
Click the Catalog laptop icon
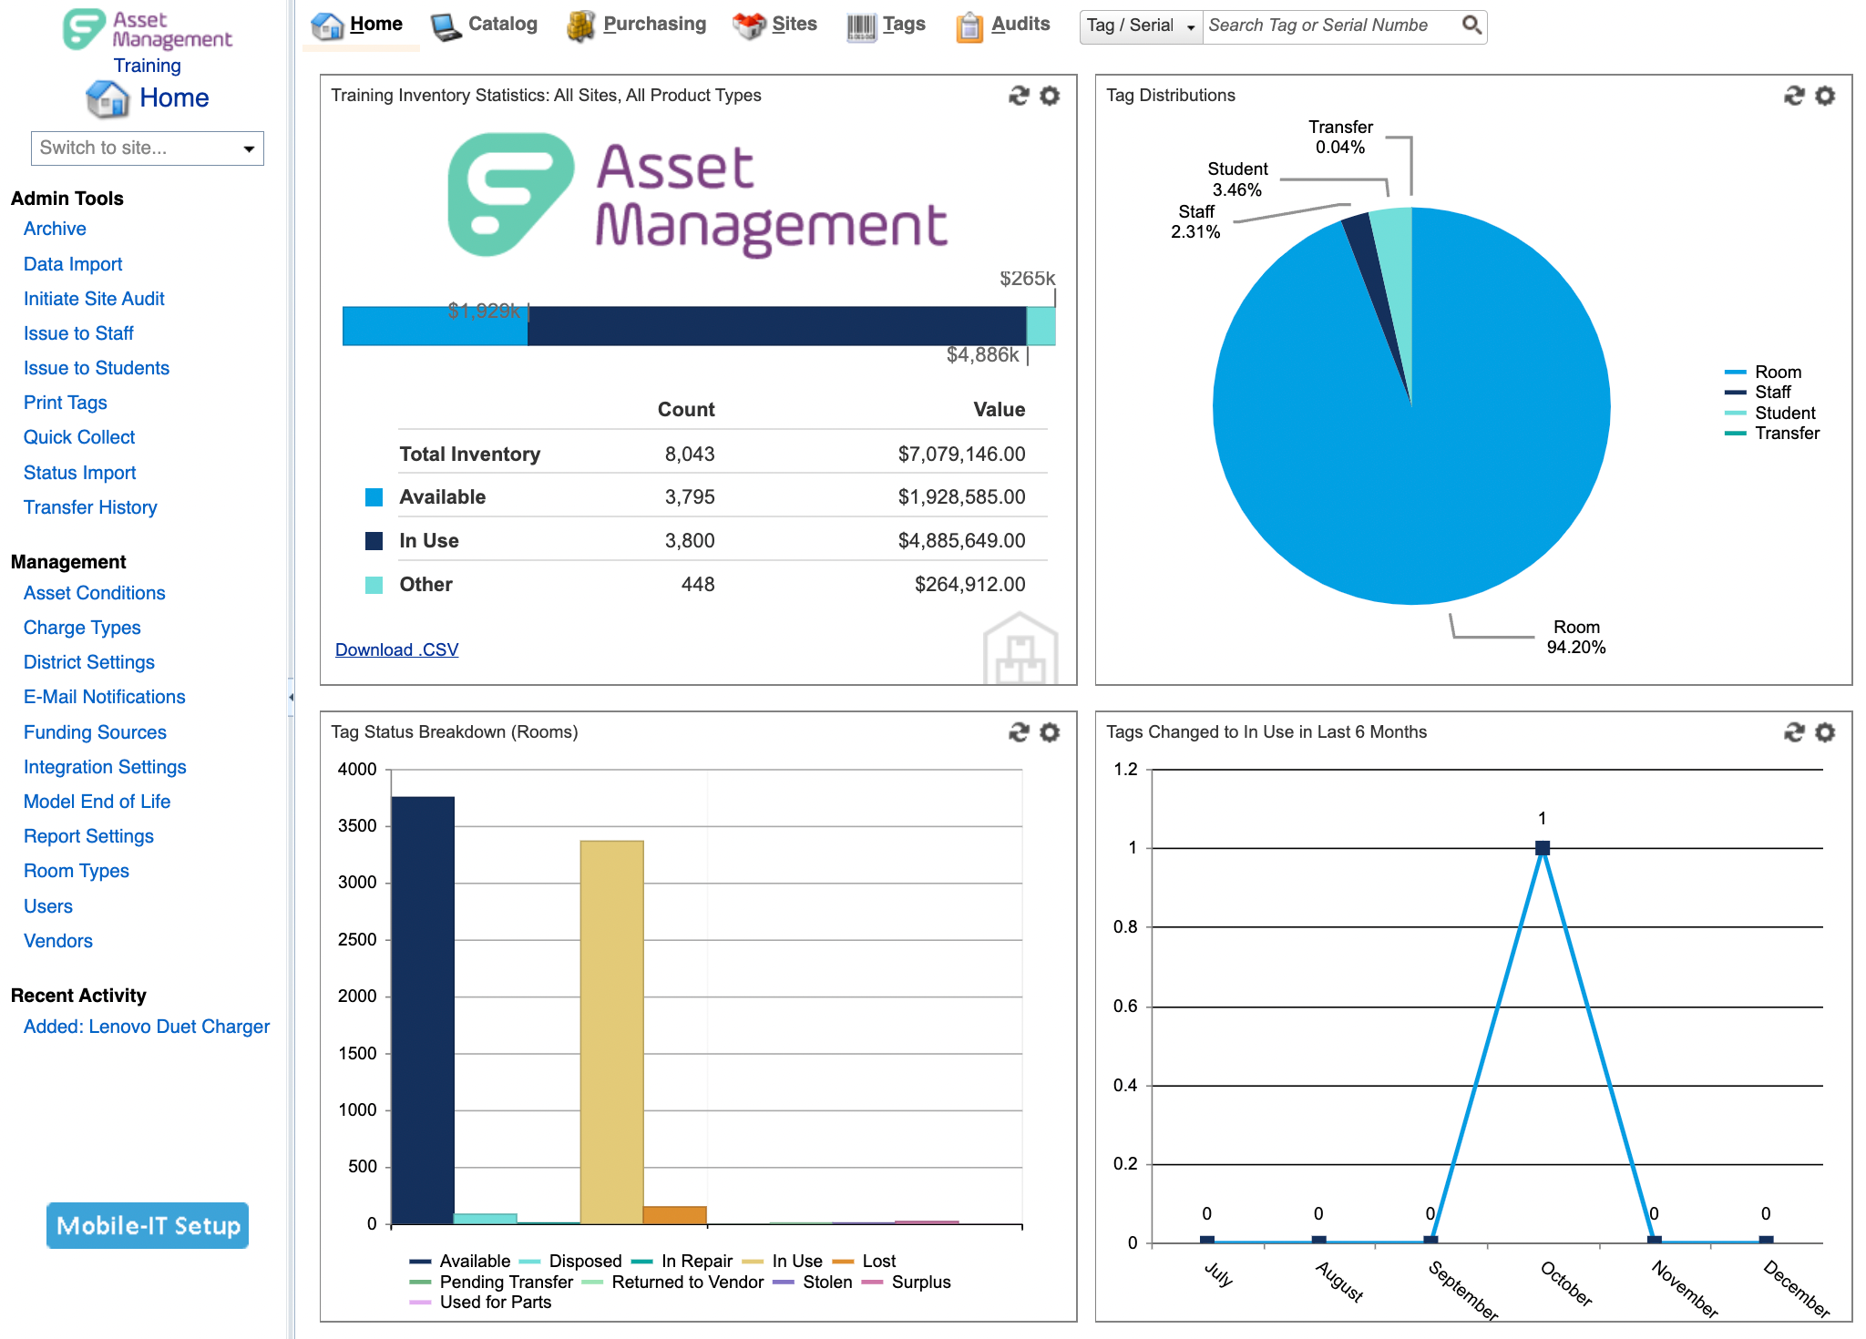446,27
